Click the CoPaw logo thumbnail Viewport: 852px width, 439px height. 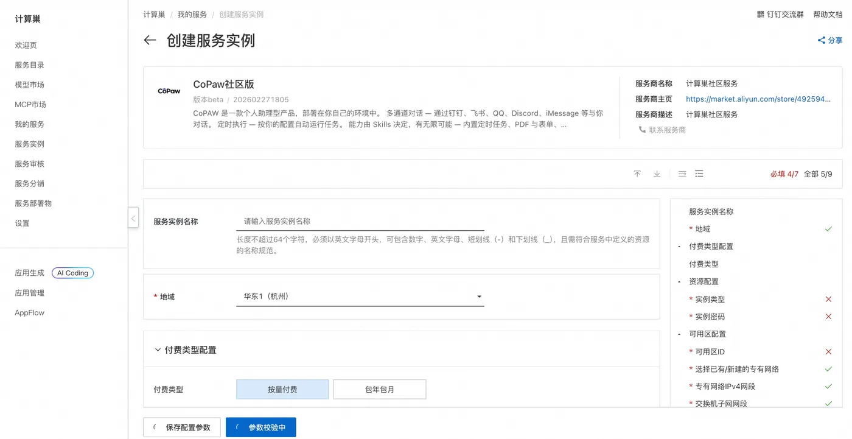point(169,91)
